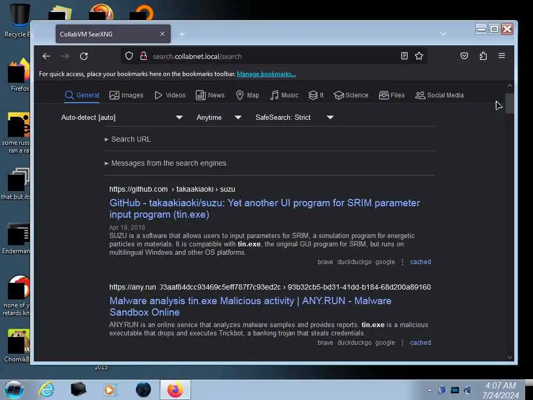
Task: Open the SafeSearch: Strict dropdown
Action: (x=295, y=117)
